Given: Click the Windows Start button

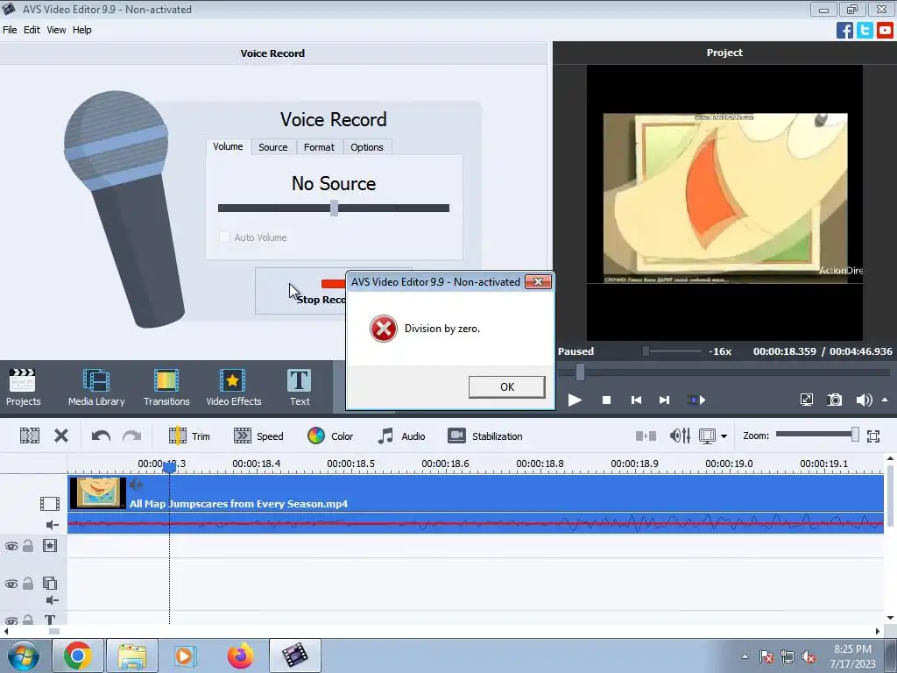Looking at the screenshot, I should pyautogui.click(x=24, y=655).
